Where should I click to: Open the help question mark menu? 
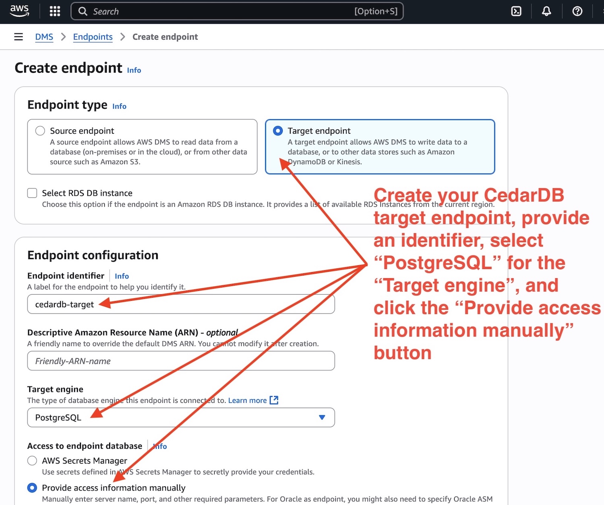click(x=577, y=11)
